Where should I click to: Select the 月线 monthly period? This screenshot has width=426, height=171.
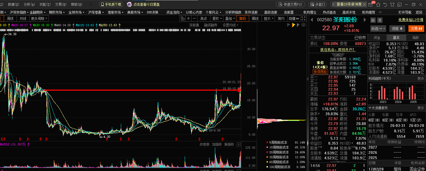[x=23, y=18]
